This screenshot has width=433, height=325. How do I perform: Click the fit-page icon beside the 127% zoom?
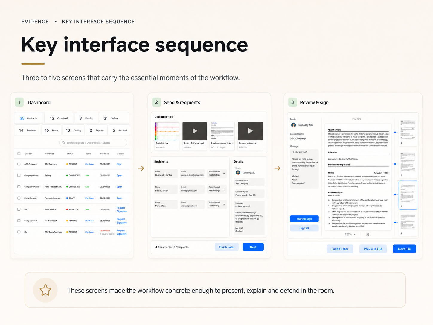[368, 234]
